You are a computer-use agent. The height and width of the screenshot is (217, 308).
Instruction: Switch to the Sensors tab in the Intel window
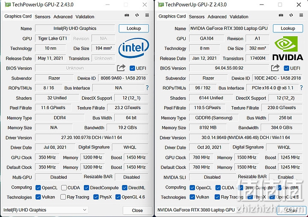[x=42, y=17]
